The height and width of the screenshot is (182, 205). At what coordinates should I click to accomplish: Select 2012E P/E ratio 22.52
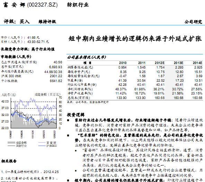pyautogui.click(x=160, y=81)
